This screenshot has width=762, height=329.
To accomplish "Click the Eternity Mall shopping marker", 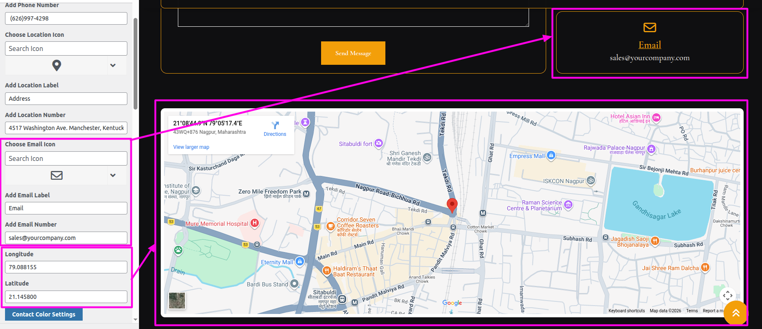I will tap(300, 262).
